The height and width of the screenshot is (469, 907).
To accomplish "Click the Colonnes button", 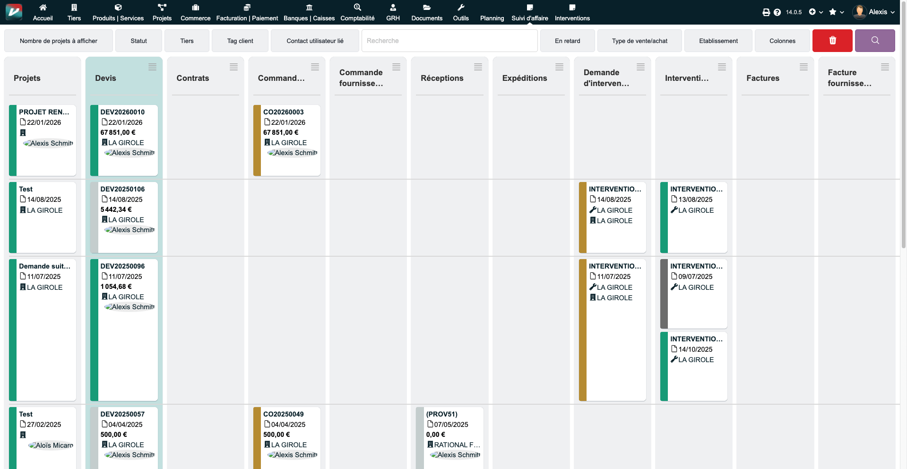I will click(x=782, y=41).
